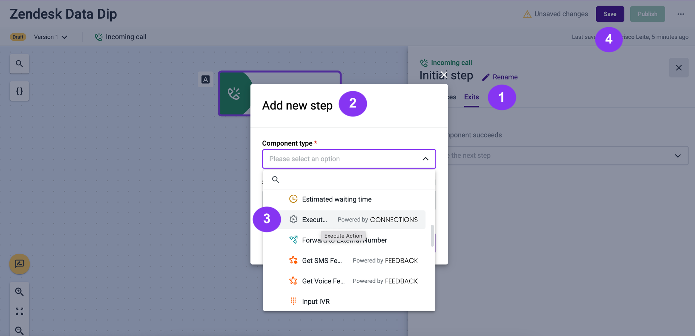Viewport: 695px width, 336px height.
Task: Close the Initial step side panel
Action: pyautogui.click(x=679, y=68)
